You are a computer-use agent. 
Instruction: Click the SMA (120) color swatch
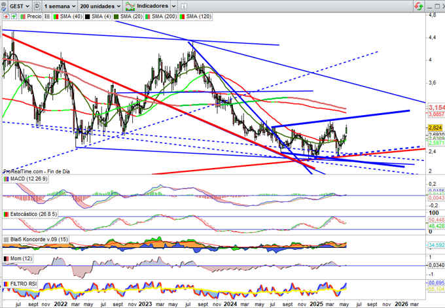(182, 17)
